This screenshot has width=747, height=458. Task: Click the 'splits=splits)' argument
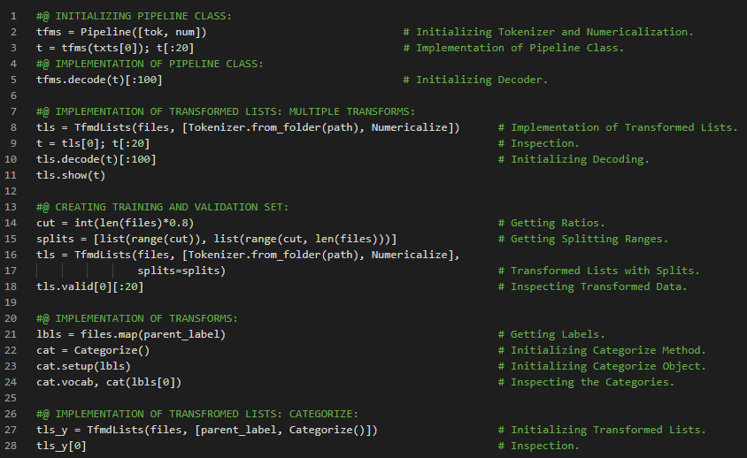(x=181, y=271)
